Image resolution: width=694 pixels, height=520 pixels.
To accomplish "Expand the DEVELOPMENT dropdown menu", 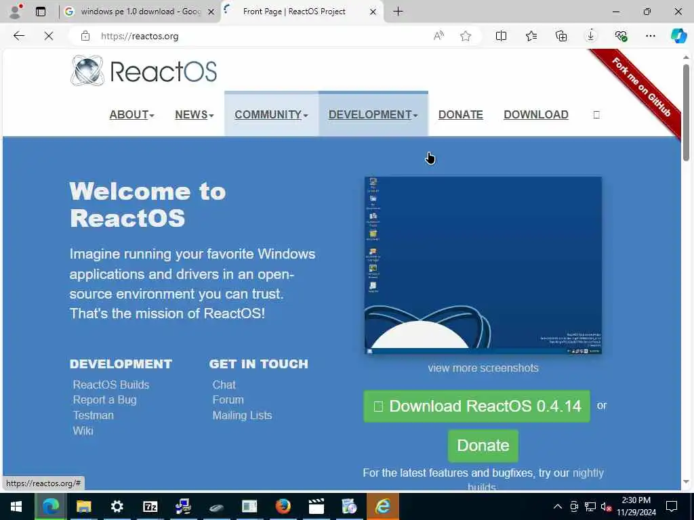I will 373,114.
